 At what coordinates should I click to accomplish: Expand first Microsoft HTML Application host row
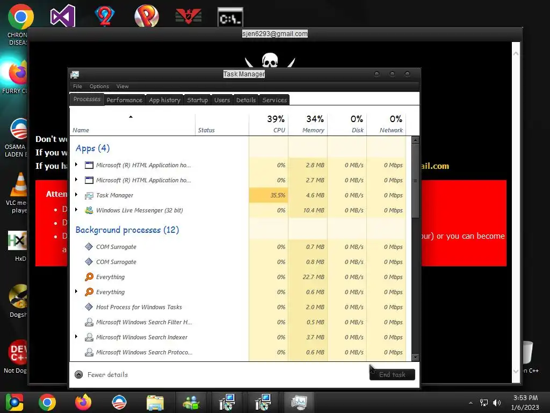[76, 165]
